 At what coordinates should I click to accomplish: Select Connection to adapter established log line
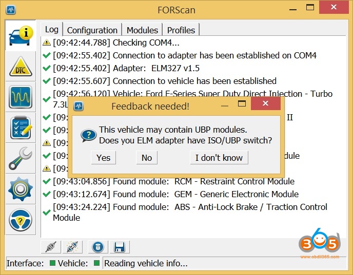(185, 55)
